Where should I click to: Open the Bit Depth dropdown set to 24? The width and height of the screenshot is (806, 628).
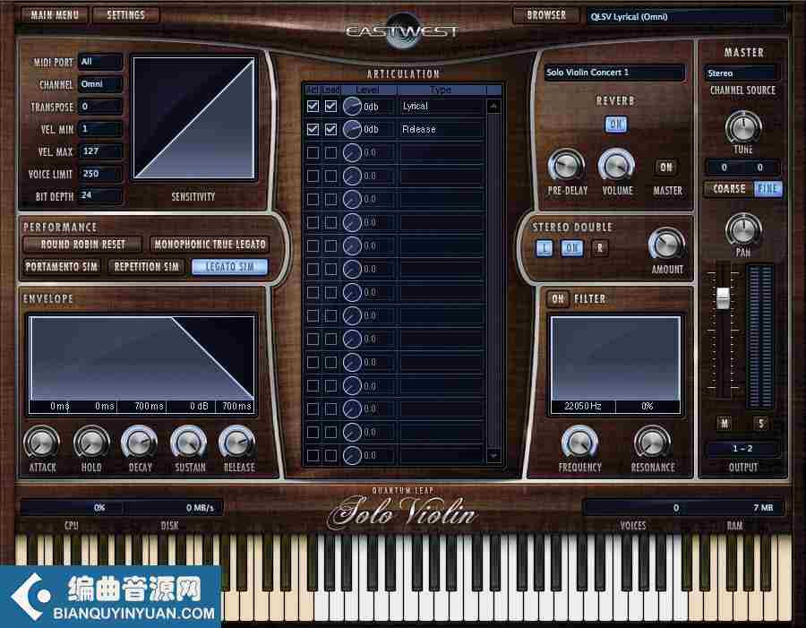[x=100, y=195]
